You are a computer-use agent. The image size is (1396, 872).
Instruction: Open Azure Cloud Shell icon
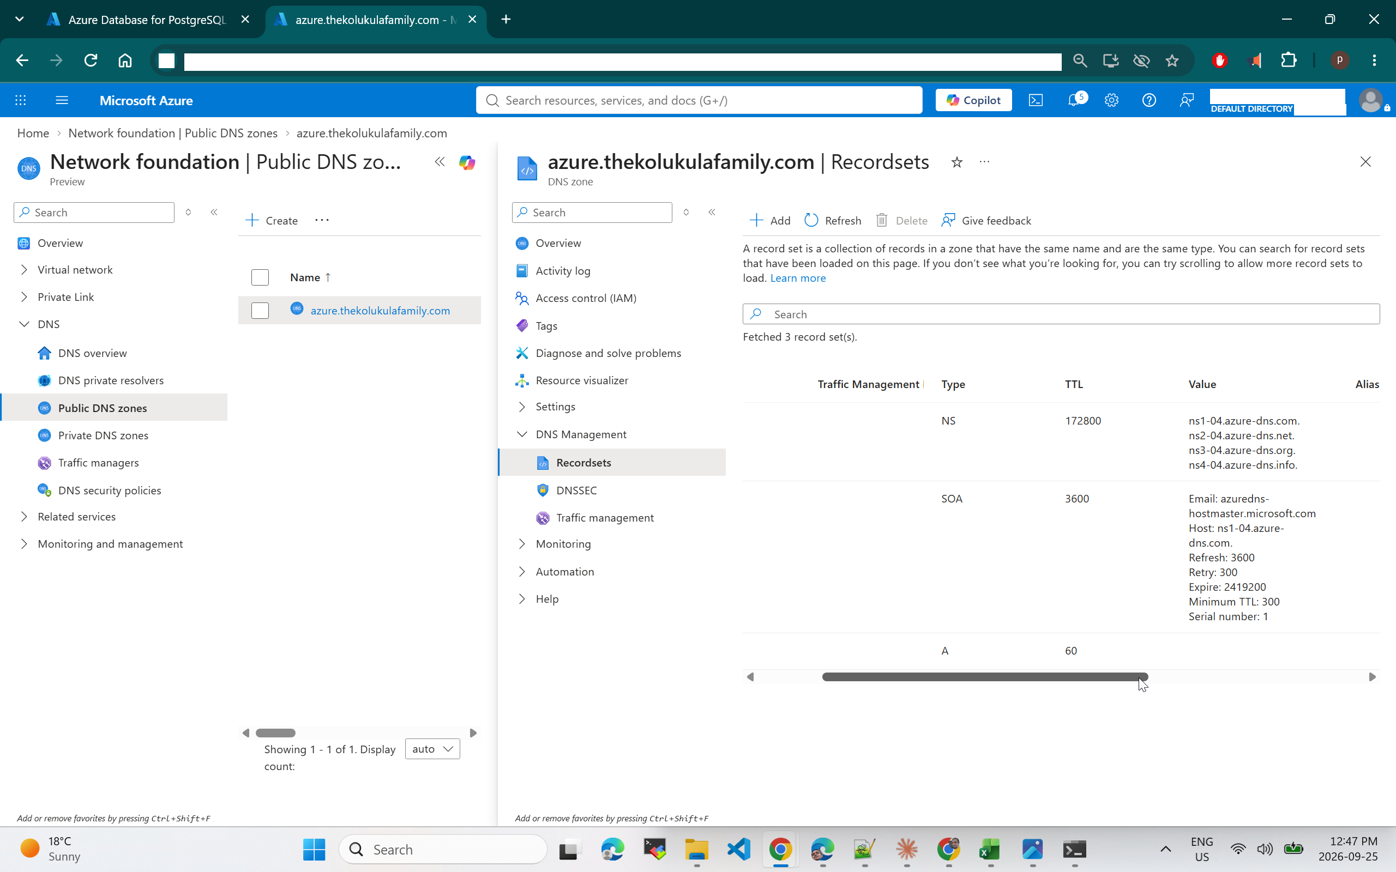pyautogui.click(x=1036, y=100)
